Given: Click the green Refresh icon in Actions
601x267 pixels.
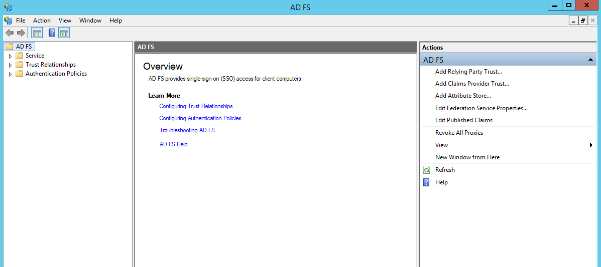Looking at the screenshot, I should tap(427, 170).
